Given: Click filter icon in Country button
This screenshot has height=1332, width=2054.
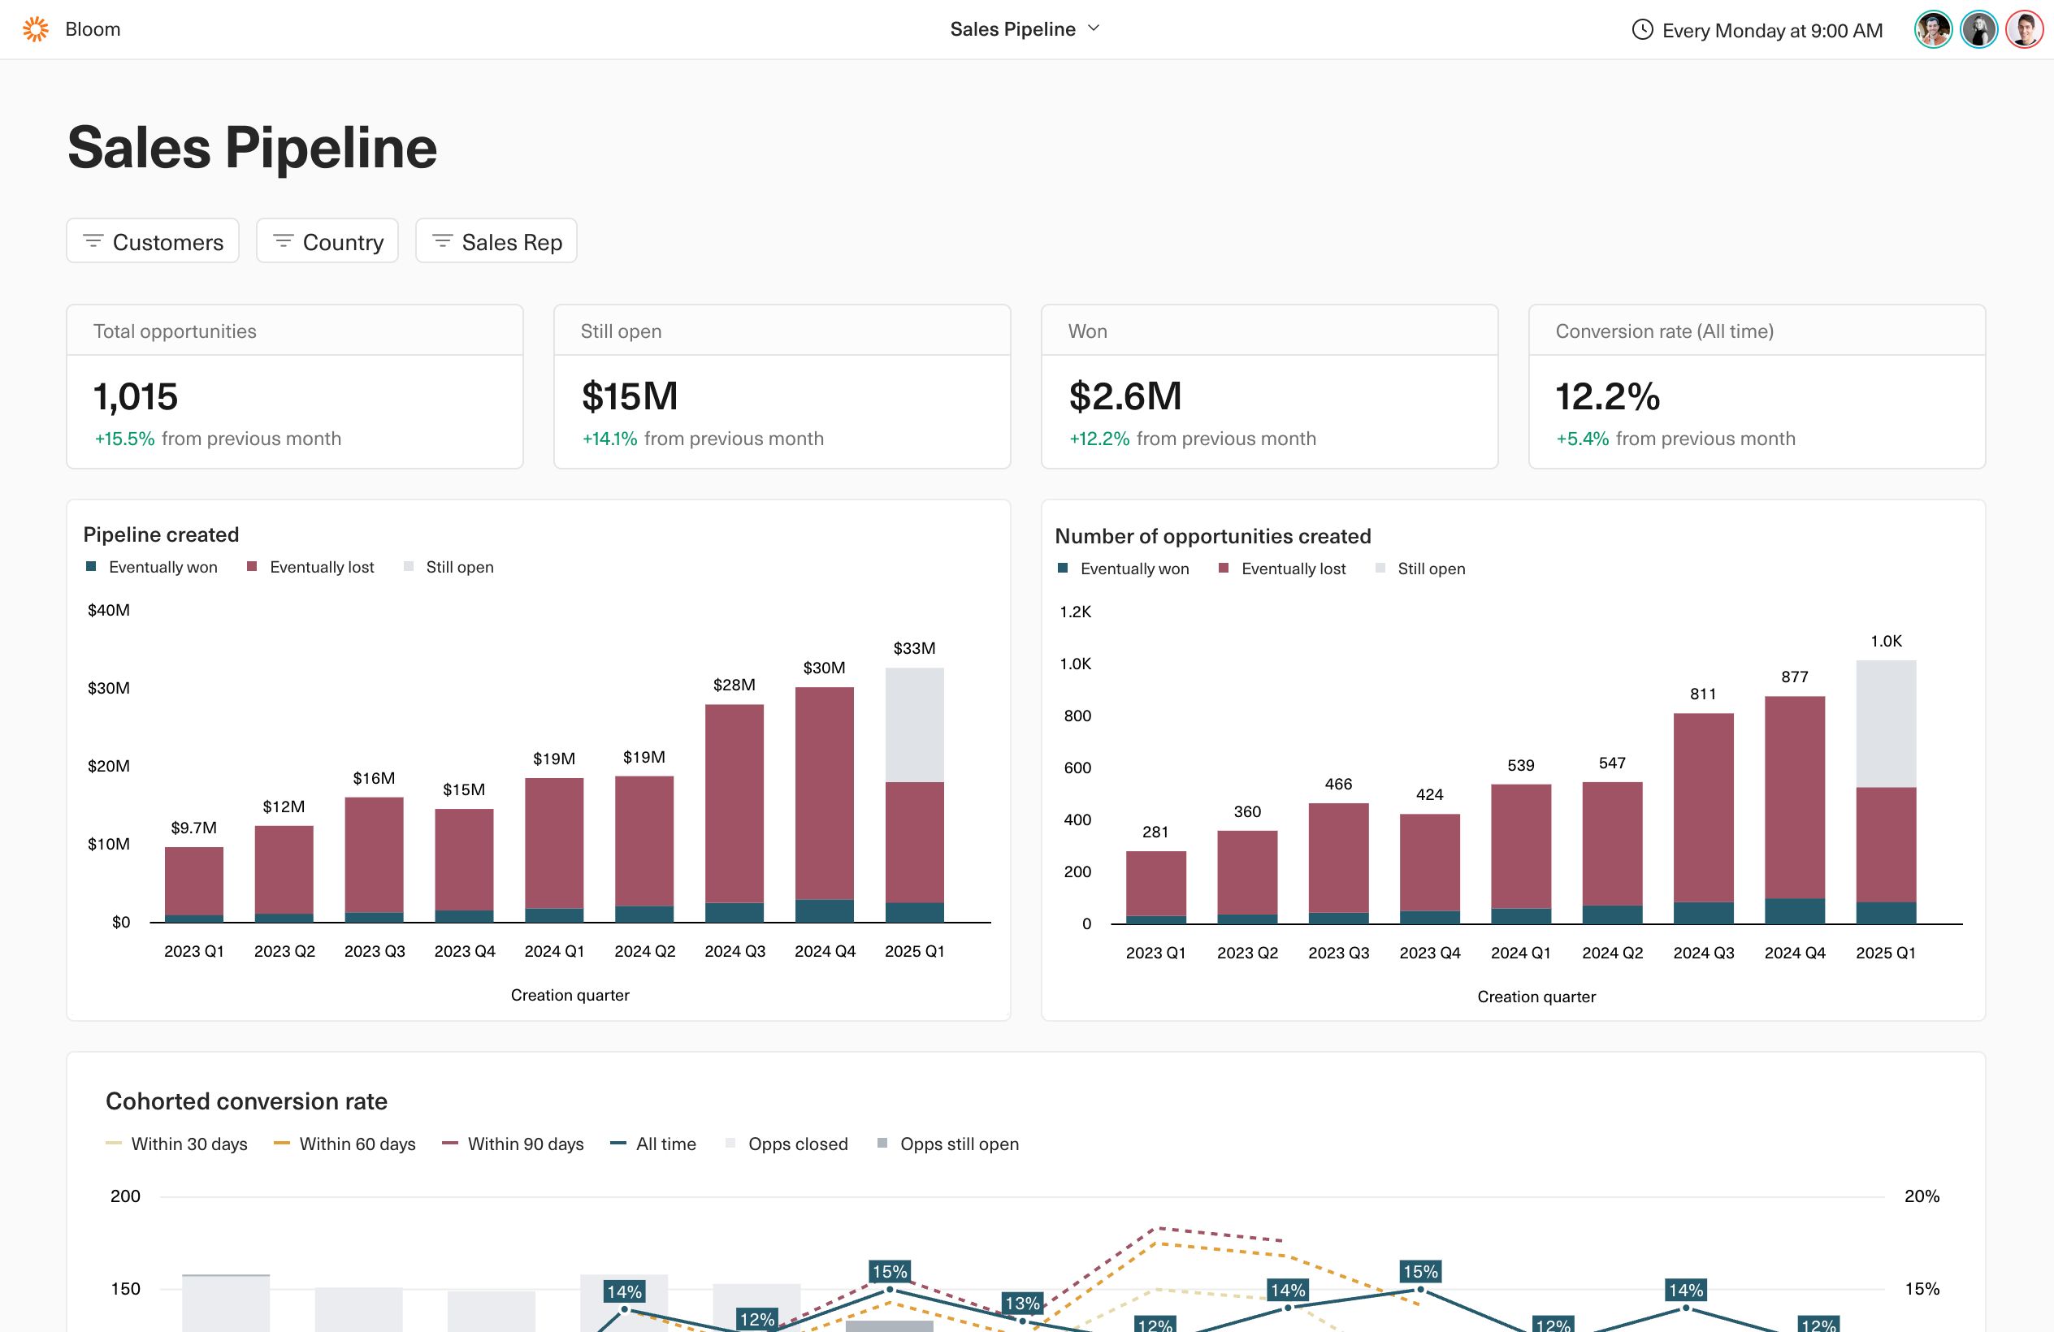Looking at the screenshot, I should [283, 240].
